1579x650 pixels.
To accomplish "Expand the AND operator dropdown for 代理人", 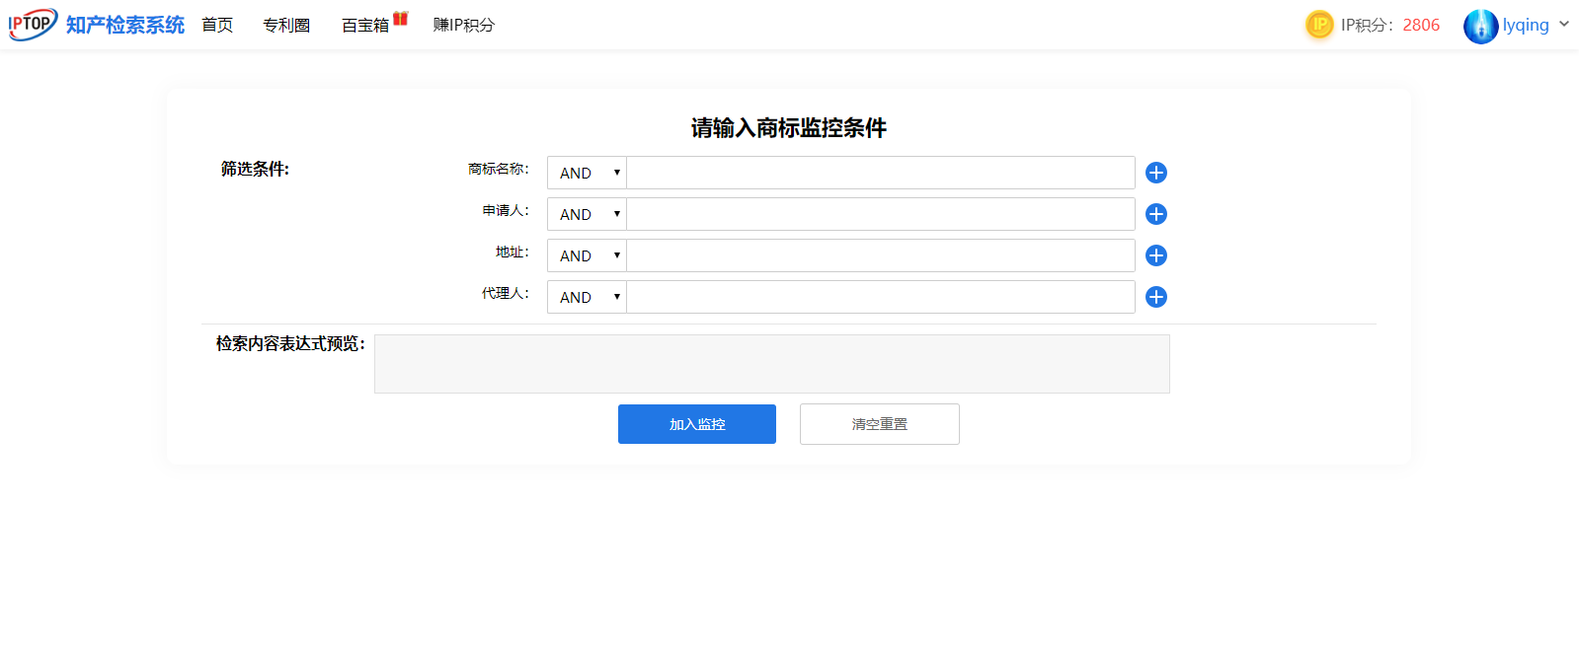I will [588, 297].
